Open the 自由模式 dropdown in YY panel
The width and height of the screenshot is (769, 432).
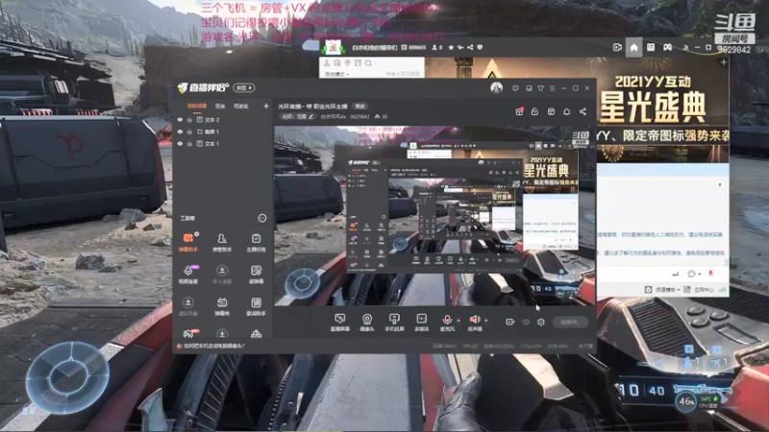tap(337, 74)
